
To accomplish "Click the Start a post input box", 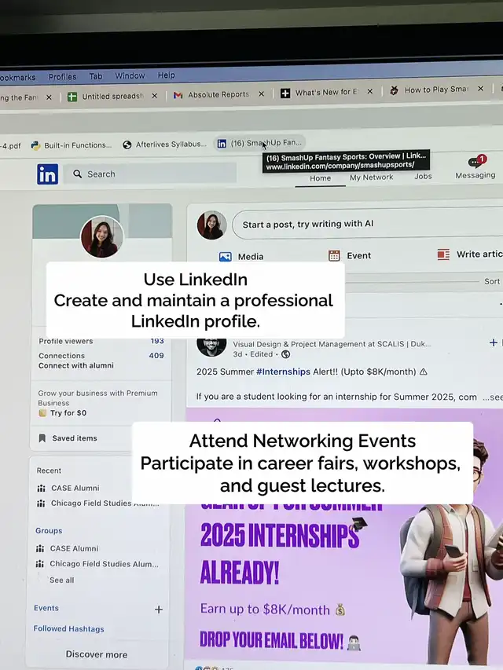I will pos(365,225).
